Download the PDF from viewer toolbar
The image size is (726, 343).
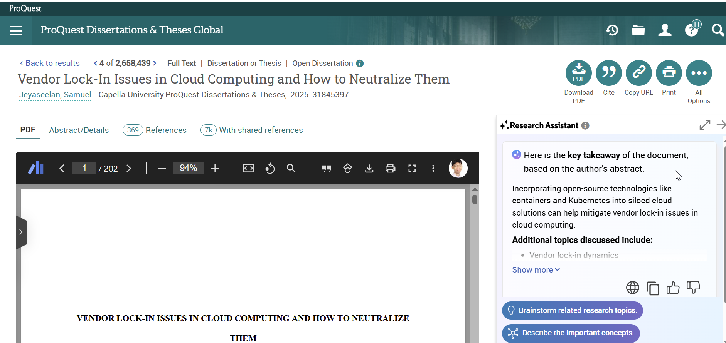369,168
